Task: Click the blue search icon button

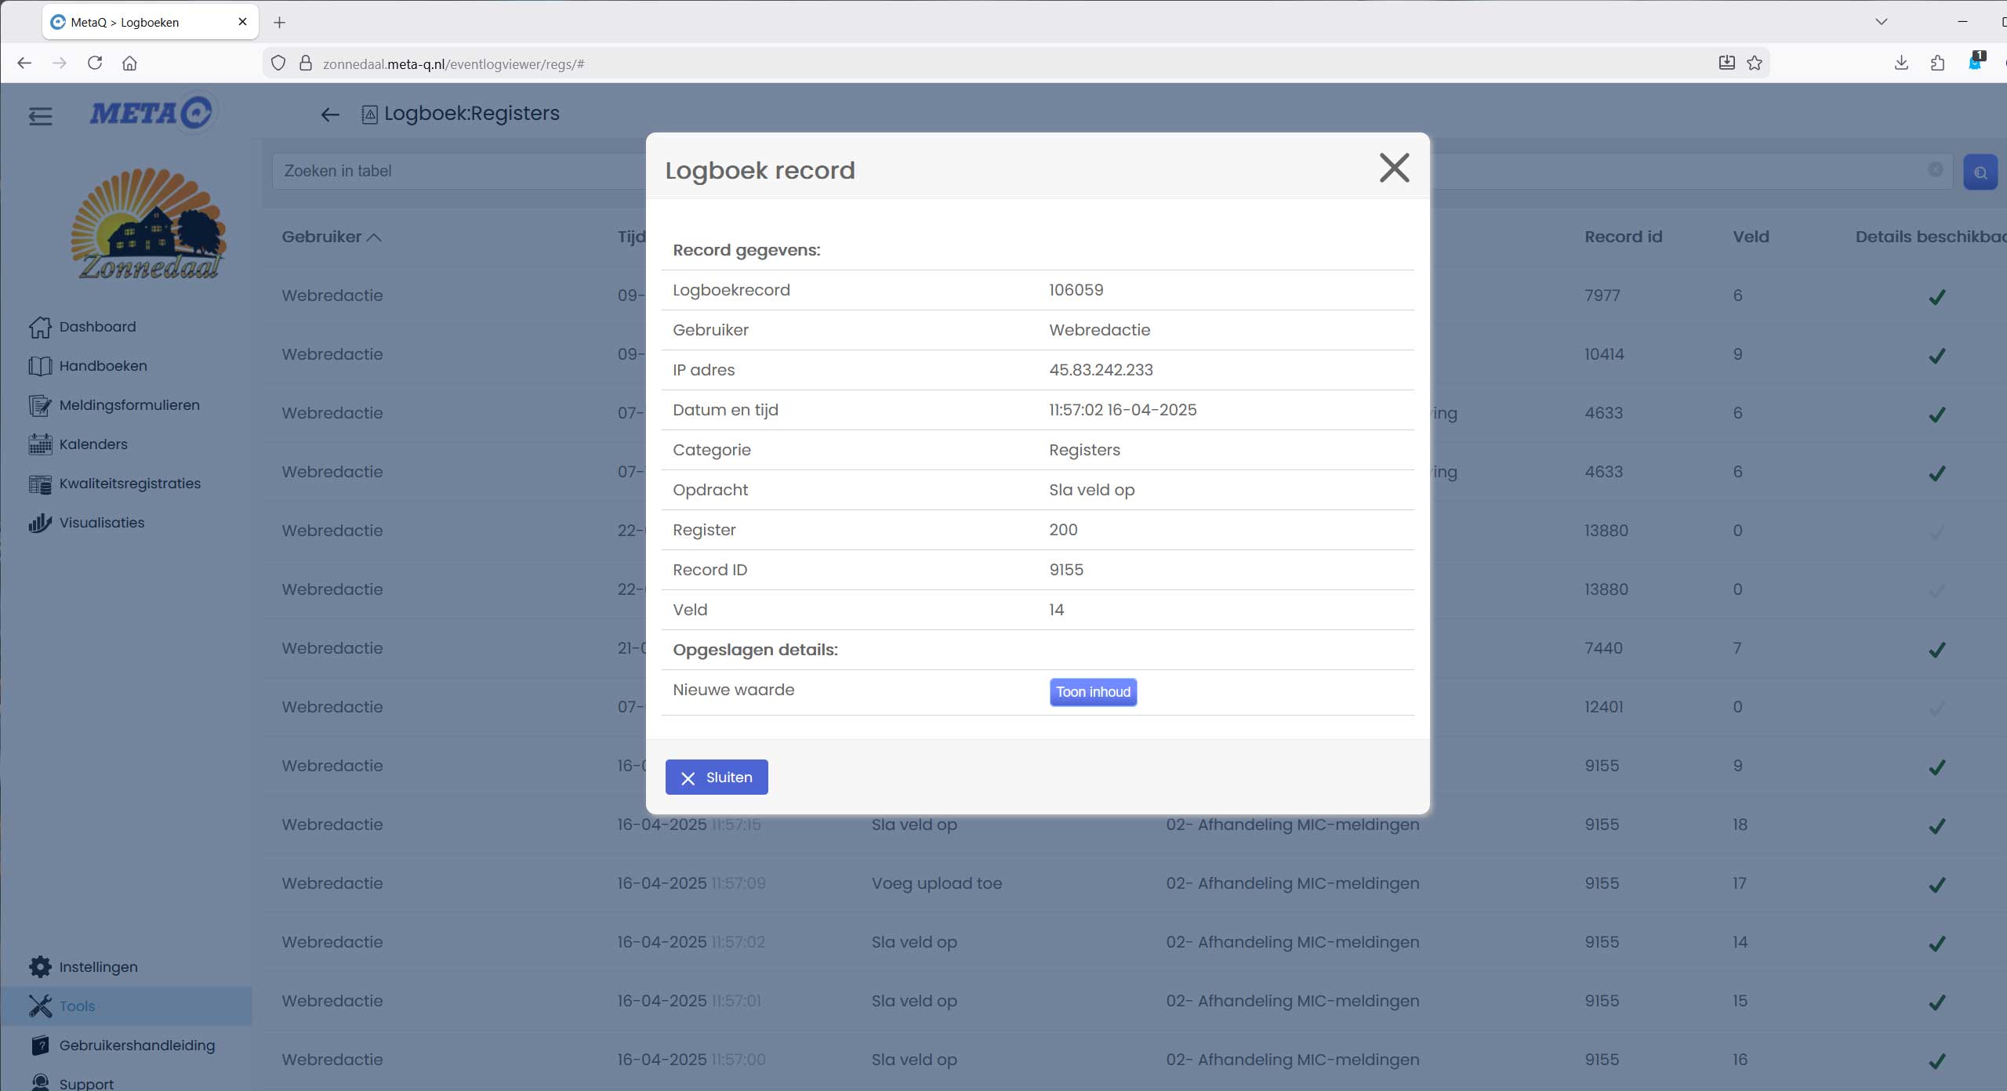Action: [1980, 172]
